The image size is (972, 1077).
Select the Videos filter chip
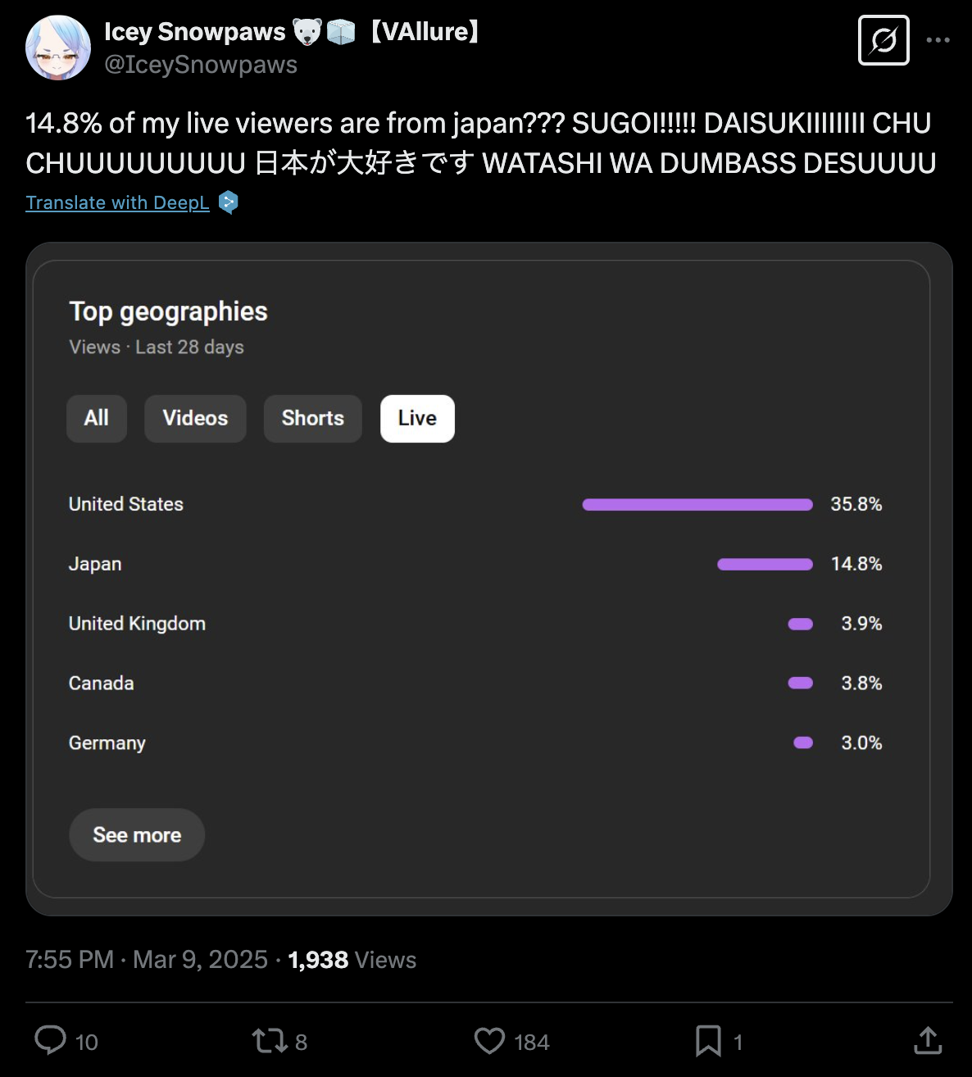[195, 419]
